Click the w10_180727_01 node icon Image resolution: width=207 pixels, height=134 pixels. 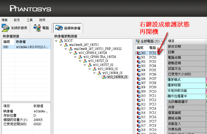coord(85,61)
